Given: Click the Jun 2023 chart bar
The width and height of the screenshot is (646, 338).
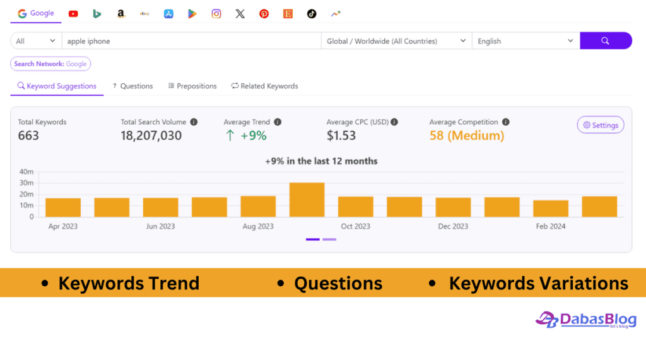Looking at the screenshot, I should pyautogui.click(x=161, y=207).
